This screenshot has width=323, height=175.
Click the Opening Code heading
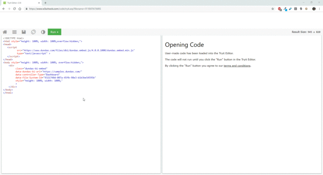(185, 45)
